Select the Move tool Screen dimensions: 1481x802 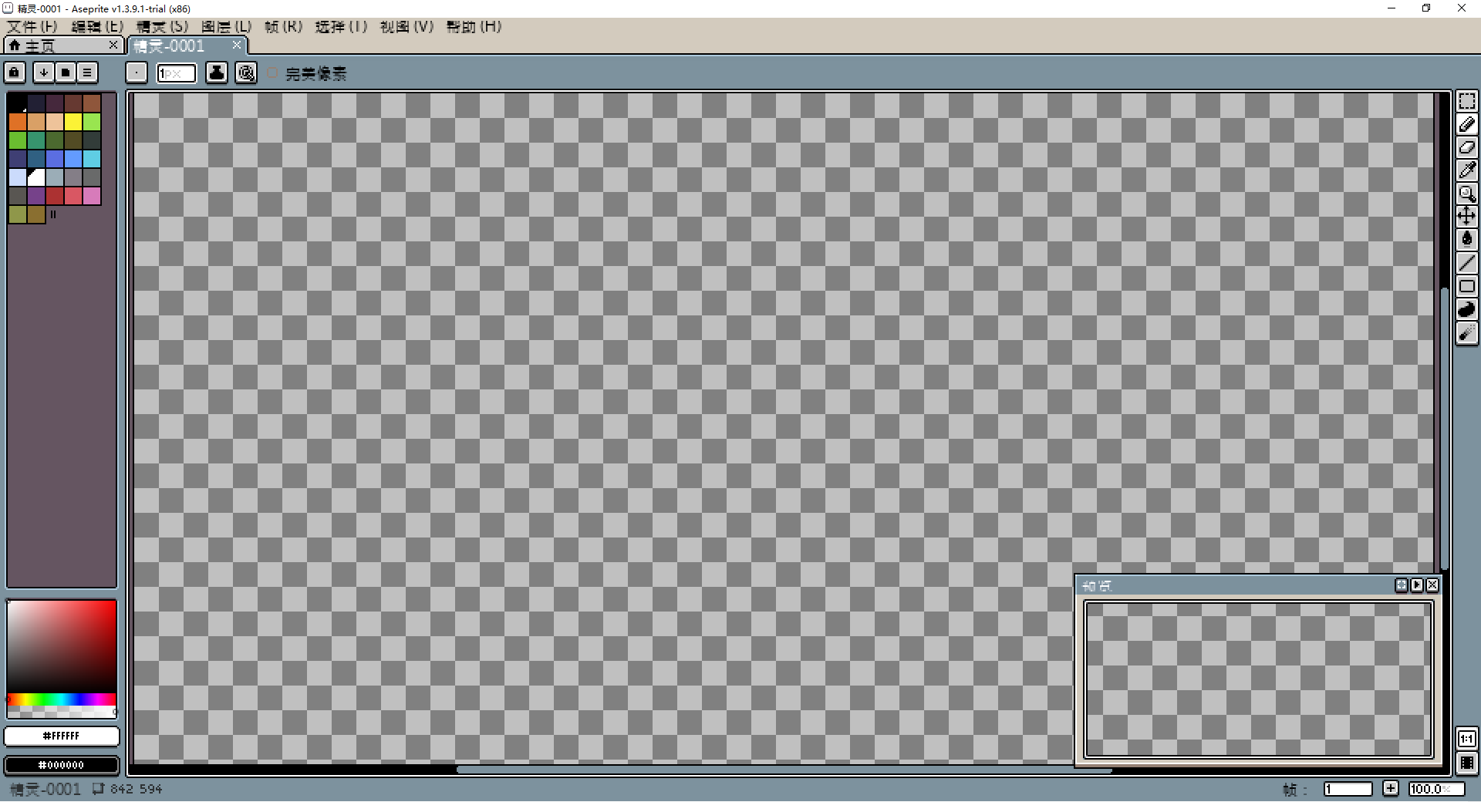point(1466,217)
